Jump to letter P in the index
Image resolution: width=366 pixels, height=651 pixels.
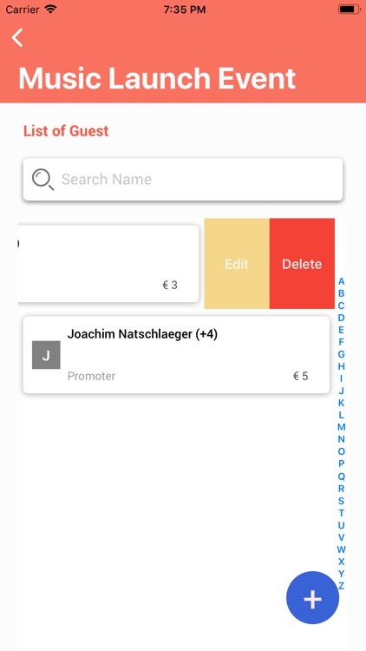(341, 464)
